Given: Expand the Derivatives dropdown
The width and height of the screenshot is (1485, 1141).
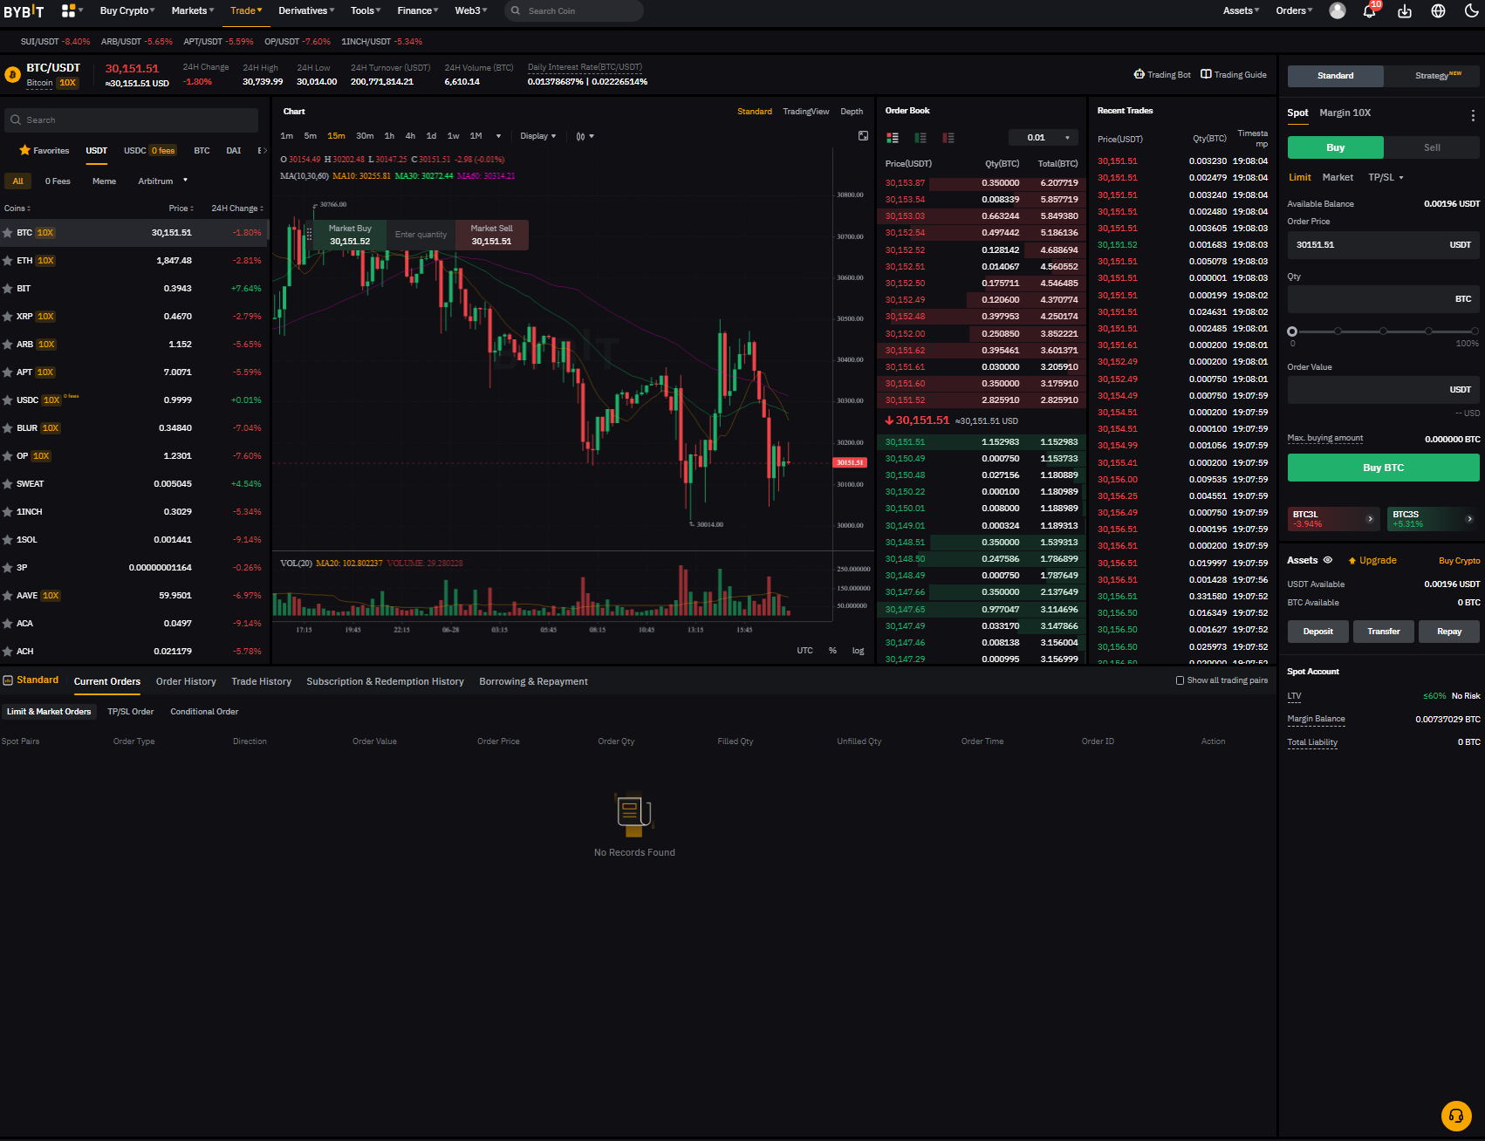Looking at the screenshot, I should pos(306,10).
